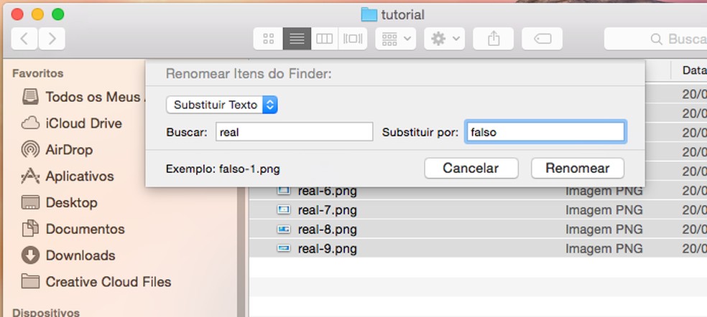Open Desktop in the sidebar
Viewport: 707px width, 317px height.
(60, 203)
